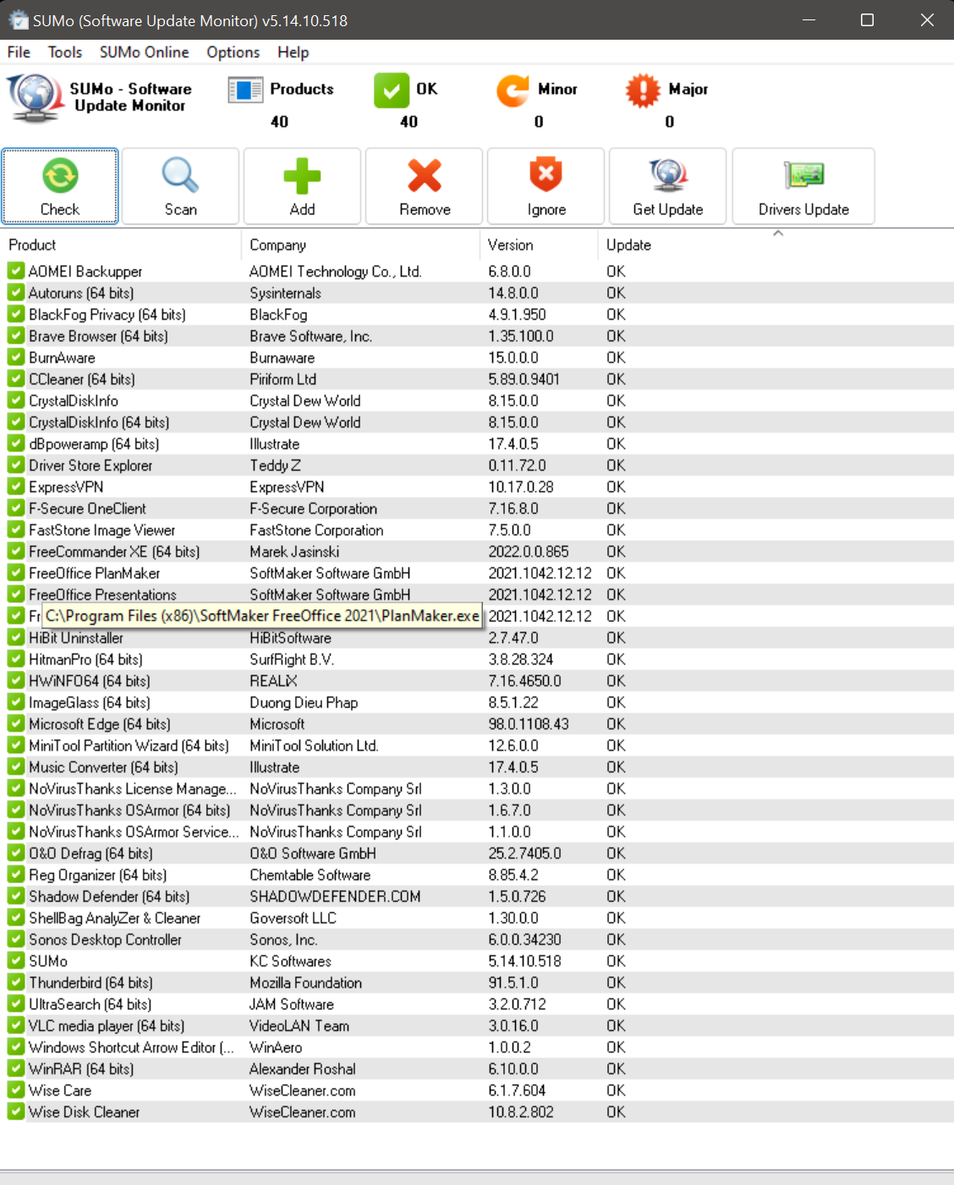Click the status icon beside Autoruns (64 bits)

(16, 293)
